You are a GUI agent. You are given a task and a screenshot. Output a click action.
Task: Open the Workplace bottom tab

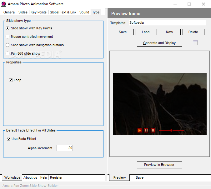(12, 177)
